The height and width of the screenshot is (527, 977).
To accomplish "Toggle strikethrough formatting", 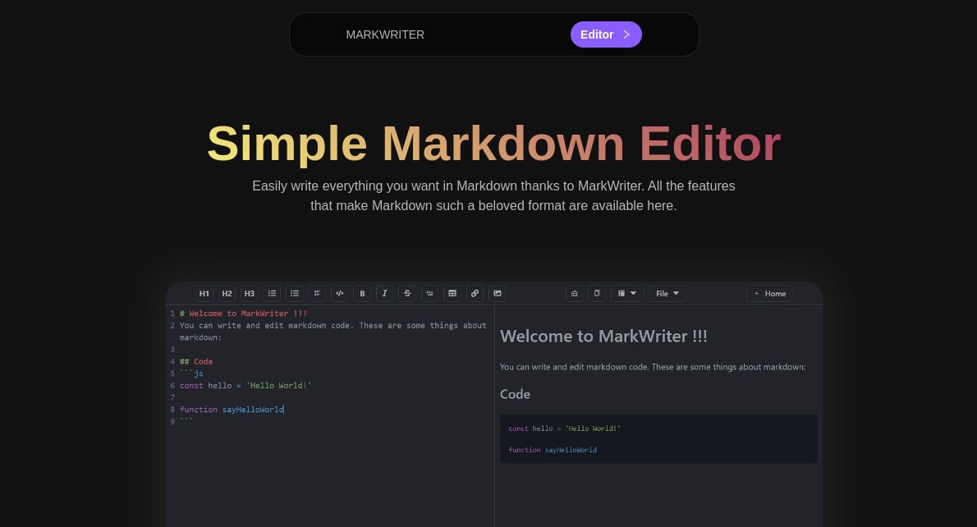I will (407, 293).
